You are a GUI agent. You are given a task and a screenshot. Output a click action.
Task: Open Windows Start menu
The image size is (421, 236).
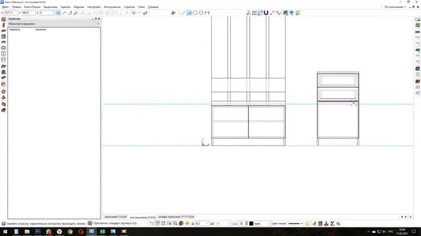point(5,231)
